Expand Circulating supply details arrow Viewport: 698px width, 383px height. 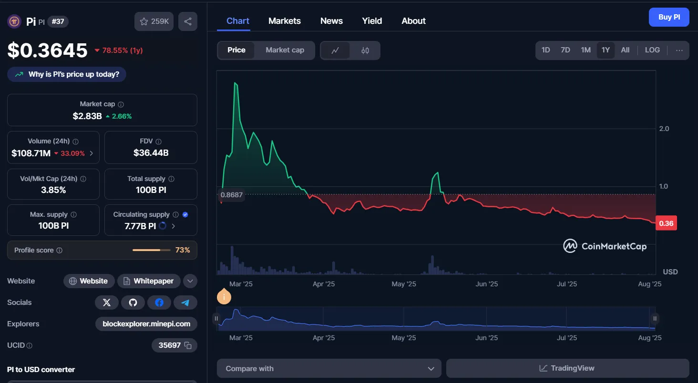point(174,226)
